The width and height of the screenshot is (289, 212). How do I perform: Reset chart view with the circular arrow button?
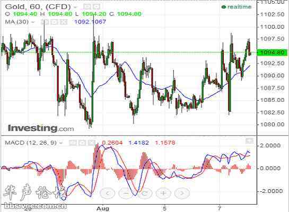pyautogui.click(x=145, y=193)
